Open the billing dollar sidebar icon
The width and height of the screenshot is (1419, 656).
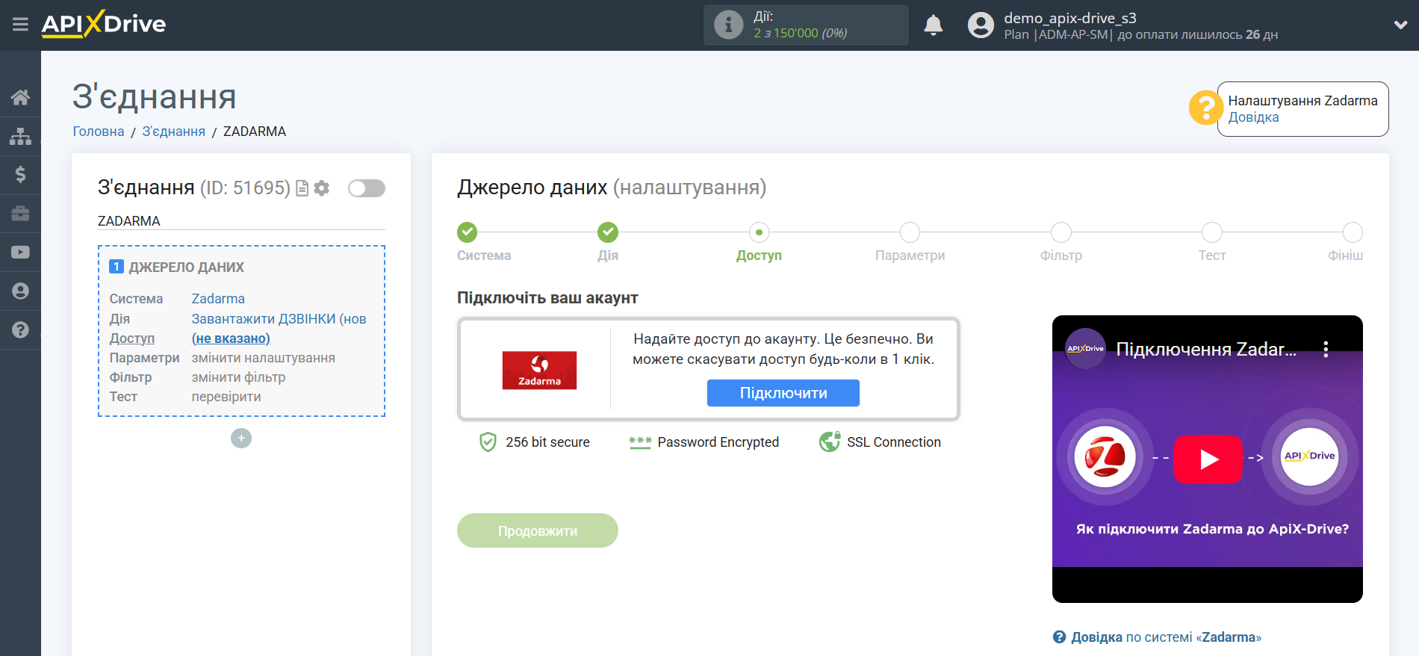coord(20,175)
